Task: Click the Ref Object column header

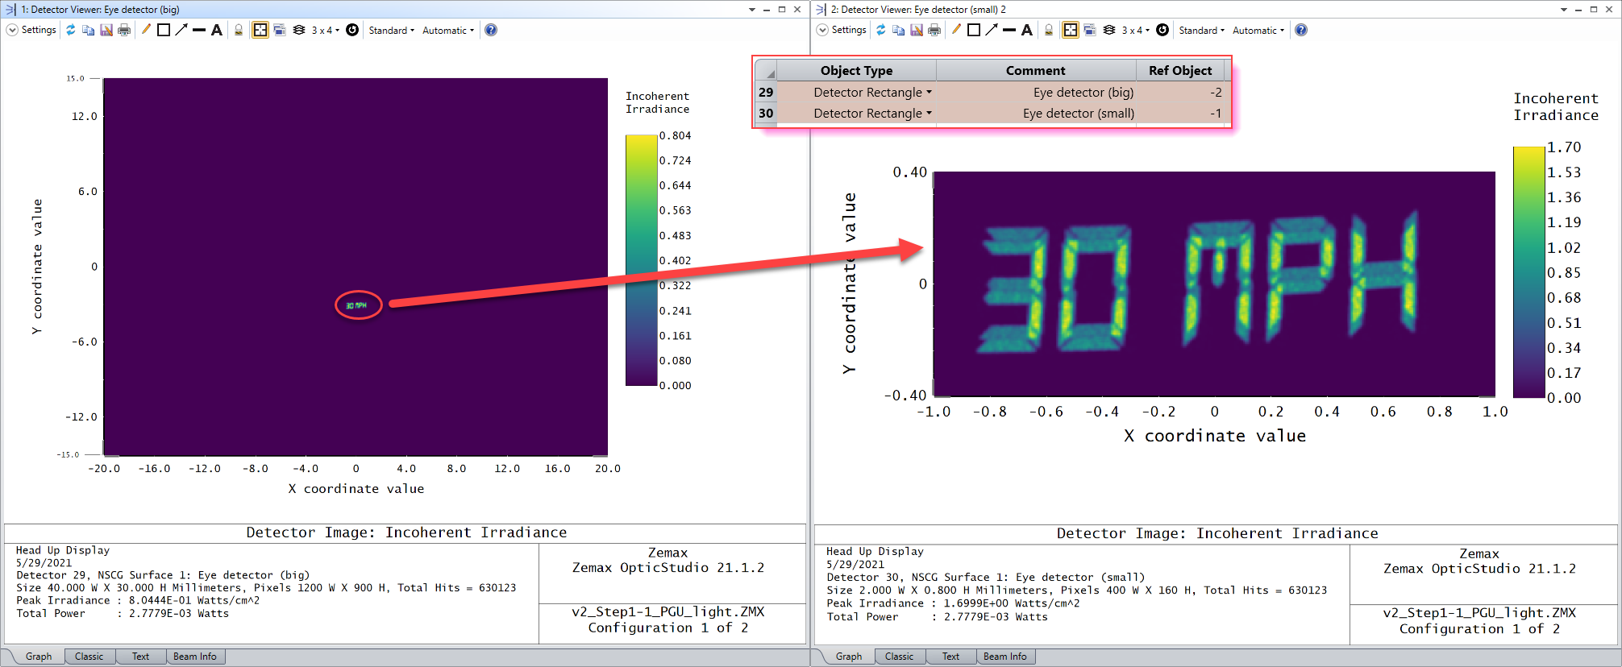Action: tap(1181, 70)
